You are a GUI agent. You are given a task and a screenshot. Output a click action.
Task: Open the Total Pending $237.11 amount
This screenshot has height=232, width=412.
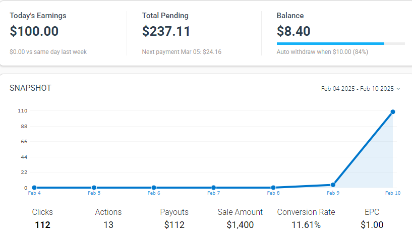166,31
